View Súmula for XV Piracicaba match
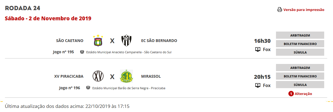 pyautogui.click(x=300, y=85)
